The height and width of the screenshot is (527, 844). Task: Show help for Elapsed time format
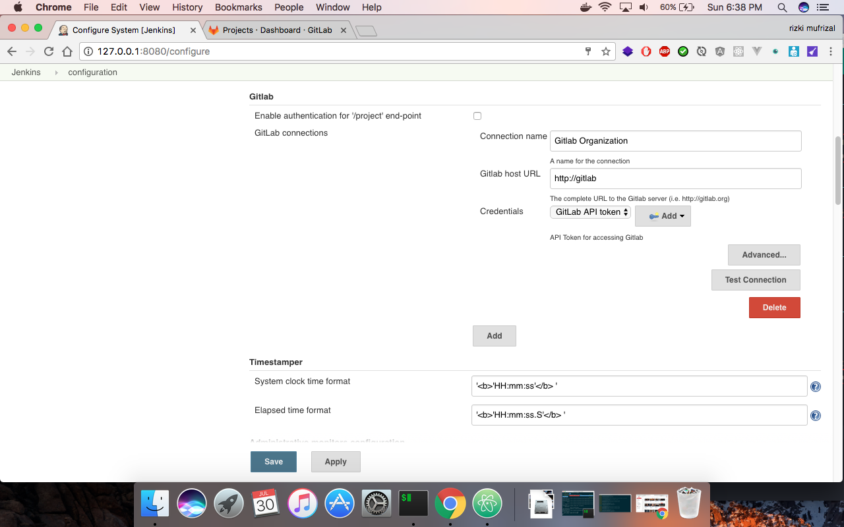point(816,416)
